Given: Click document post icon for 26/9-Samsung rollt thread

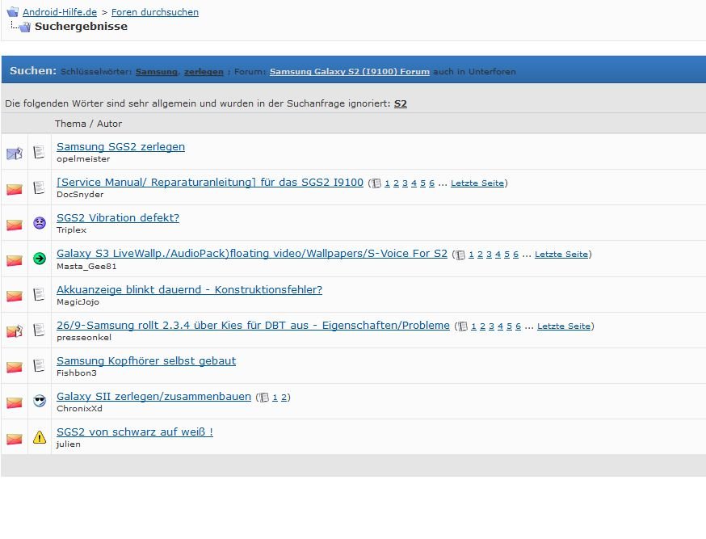Looking at the screenshot, I should (39, 330).
